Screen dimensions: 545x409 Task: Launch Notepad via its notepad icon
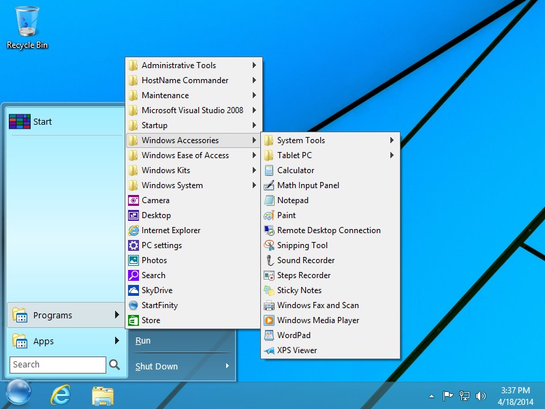click(268, 200)
